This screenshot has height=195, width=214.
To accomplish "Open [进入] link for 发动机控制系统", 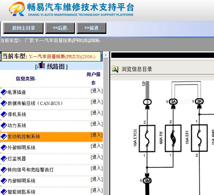I will pos(97,135).
